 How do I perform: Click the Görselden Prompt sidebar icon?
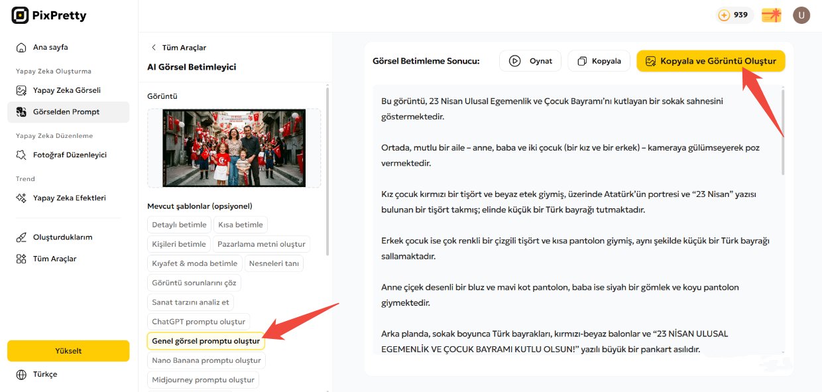coord(20,112)
